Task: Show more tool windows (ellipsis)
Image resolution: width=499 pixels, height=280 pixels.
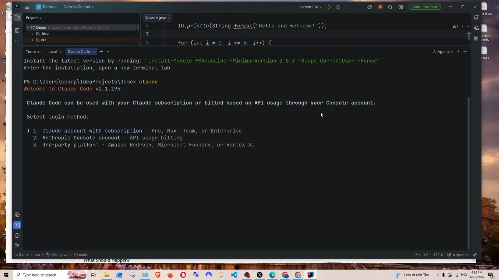Action: point(17,41)
